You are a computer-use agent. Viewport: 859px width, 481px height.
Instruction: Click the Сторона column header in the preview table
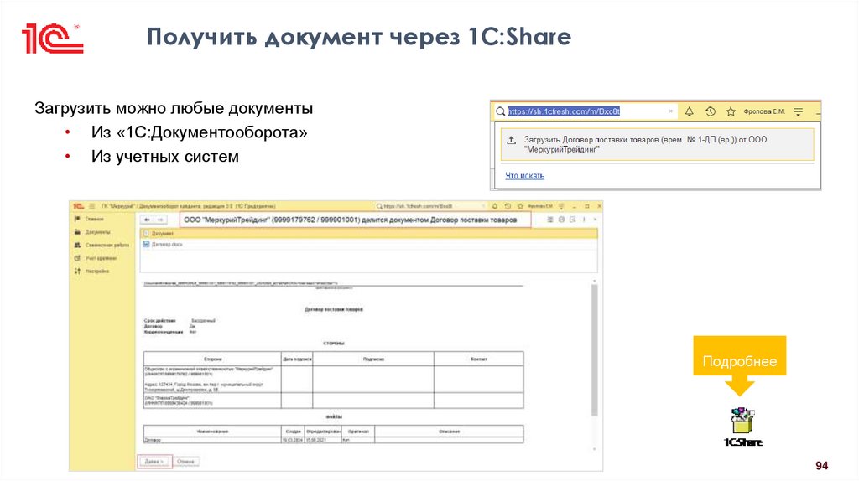[x=212, y=359]
